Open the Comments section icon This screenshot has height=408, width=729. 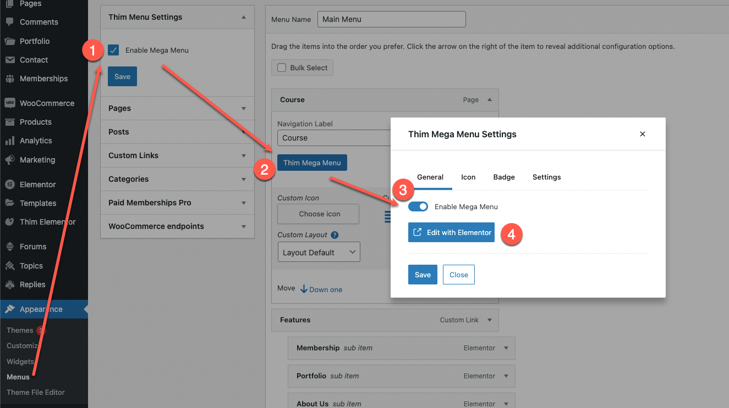tap(9, 22)
